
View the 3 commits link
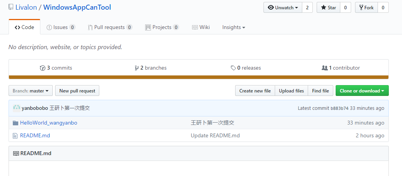(56, 68)
